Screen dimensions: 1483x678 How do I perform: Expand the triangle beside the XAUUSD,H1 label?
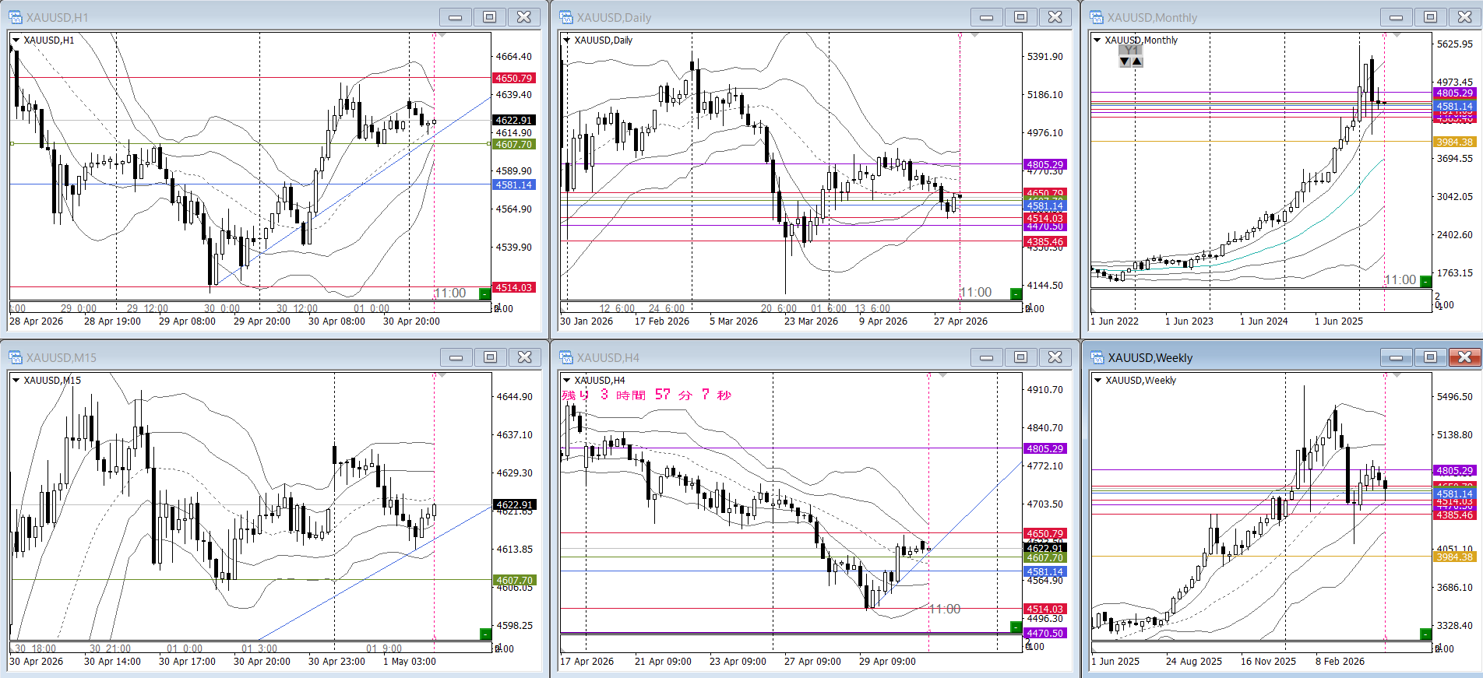click(16, 40)
